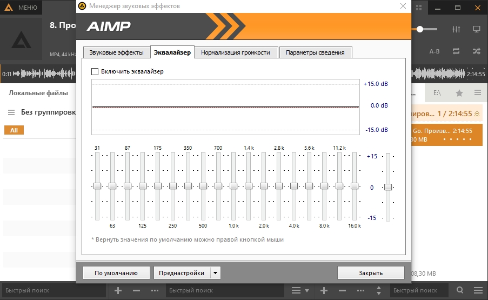Select the Эквалайзер tab
Screen dimensions: 488x300
pos(172,52)
